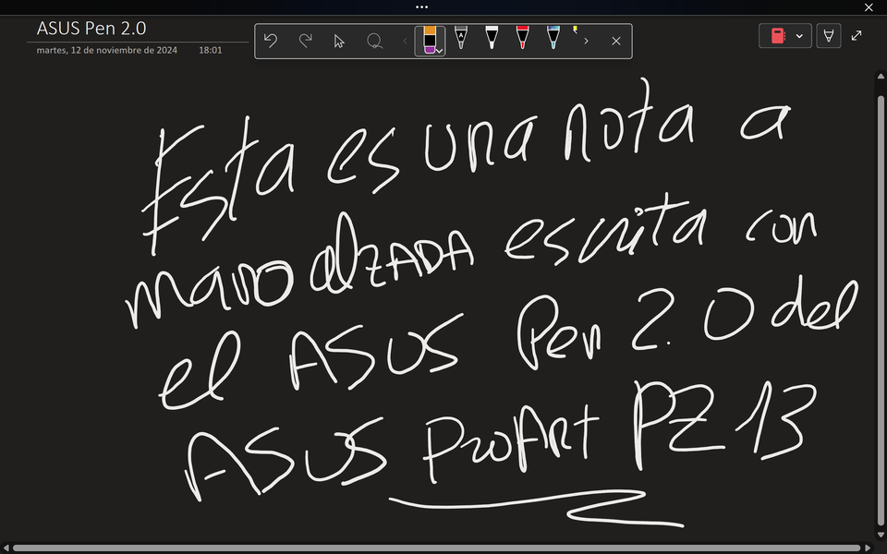Open the red notebook picker dropdown
Image resolution: width=887 pixels, height=554 pixels.
785,36
